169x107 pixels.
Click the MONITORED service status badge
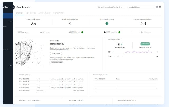(x=145, y=44)
